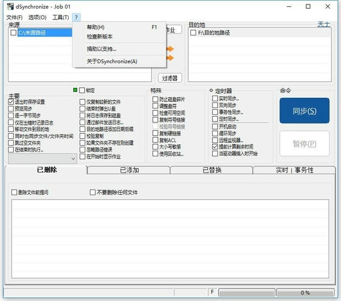Enable 循环同步 checkbox

[215, 133]
